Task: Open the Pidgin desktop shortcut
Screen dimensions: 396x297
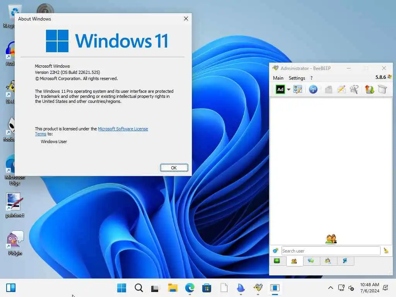Action: point(15,243)
